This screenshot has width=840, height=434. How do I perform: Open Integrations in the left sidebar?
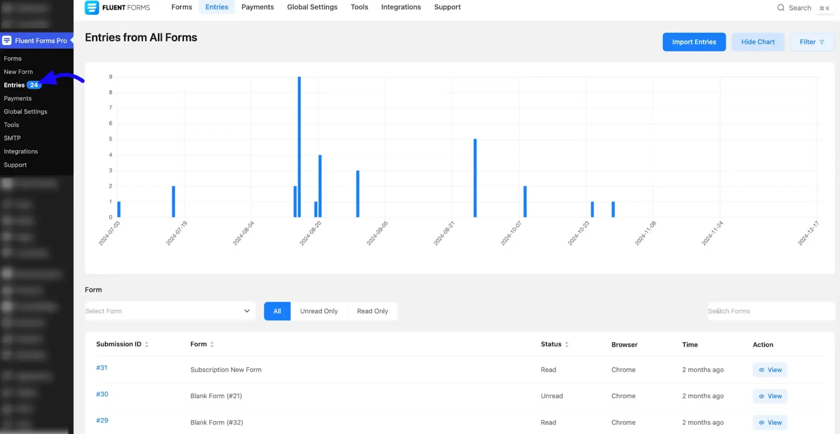point(21,152)
